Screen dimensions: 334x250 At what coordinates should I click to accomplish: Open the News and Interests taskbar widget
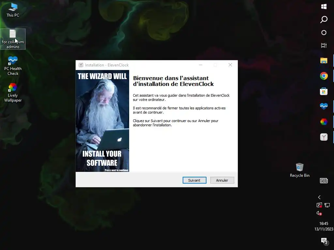(x=324, y=181)
